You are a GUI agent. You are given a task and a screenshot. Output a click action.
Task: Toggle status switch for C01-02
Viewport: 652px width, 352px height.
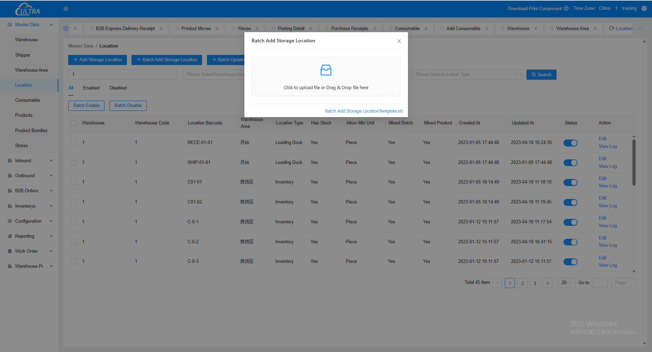(570, 202)
